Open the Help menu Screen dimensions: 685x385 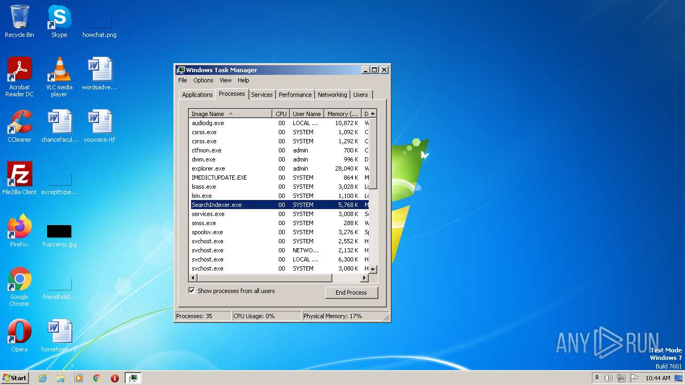point(243,80)
